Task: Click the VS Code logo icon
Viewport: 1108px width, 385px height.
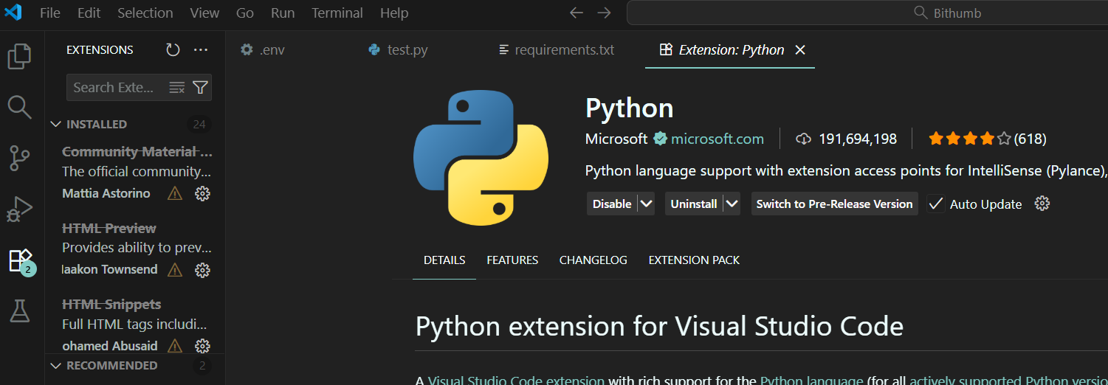Action: 13,13
